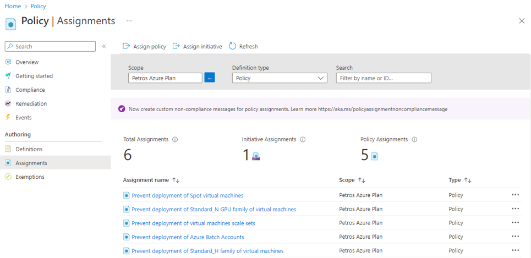Click the policy icon on the Spot virtual machines row
The height and width of the screenshot is (258, 531).
[127, 195]
